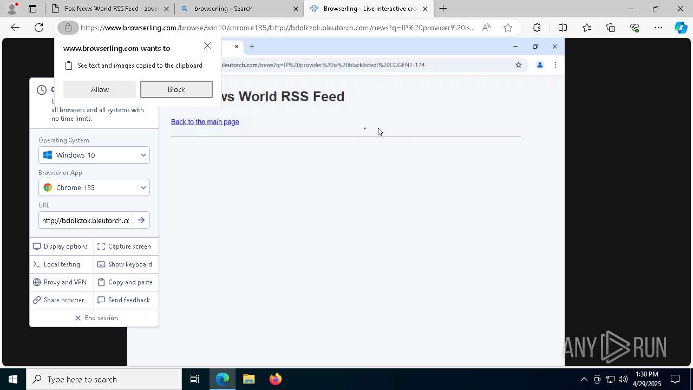Open Edge profile icon

pyautogui.click(x=11, y=9)
